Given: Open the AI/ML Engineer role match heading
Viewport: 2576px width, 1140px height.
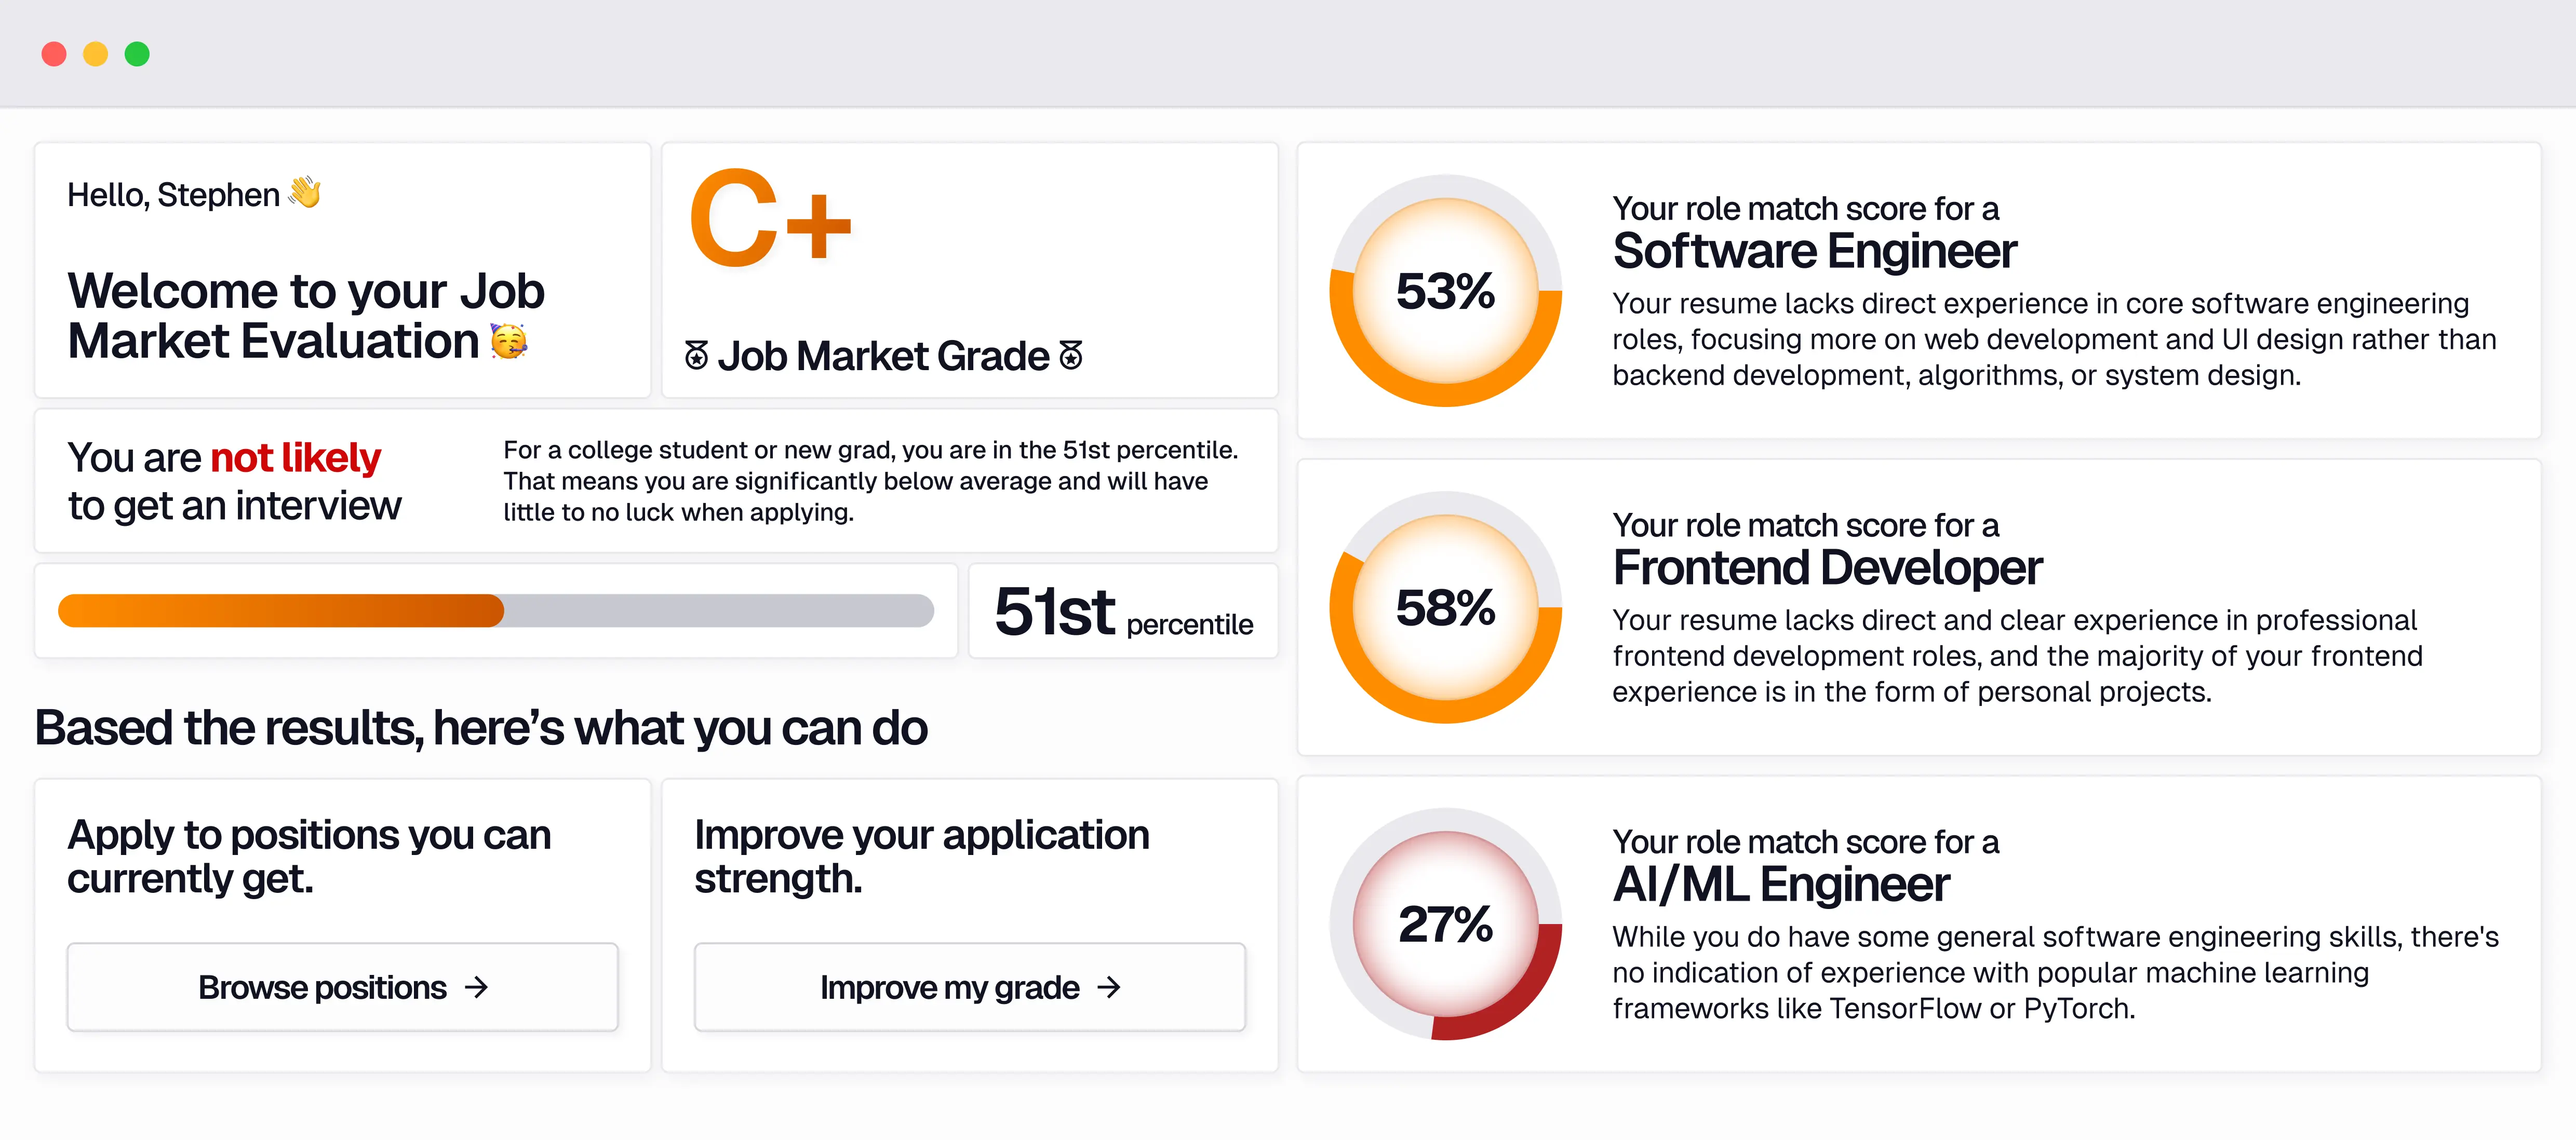Looking at the screenshot, I should pos(1780,884).
